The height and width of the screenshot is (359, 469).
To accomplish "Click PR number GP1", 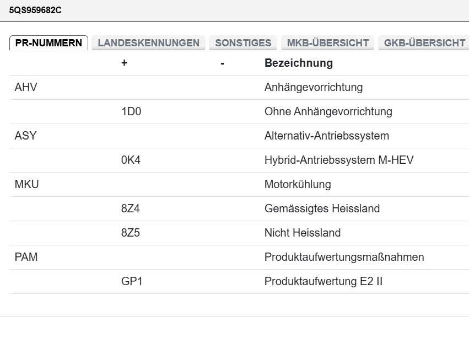I will tap(132, 281).
